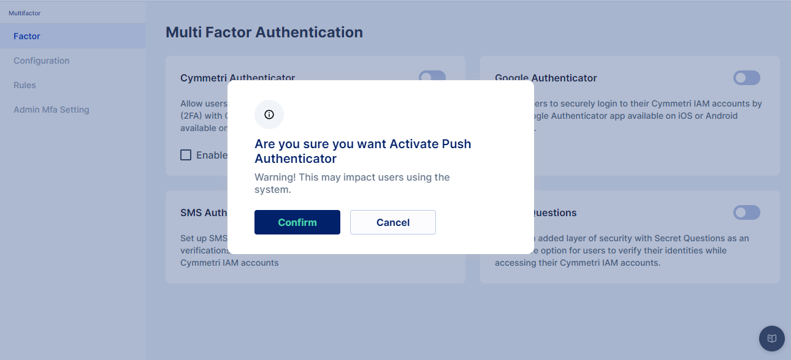Open the Configuration sidebar section
This screenshot has height=360, width=791.
41,61
